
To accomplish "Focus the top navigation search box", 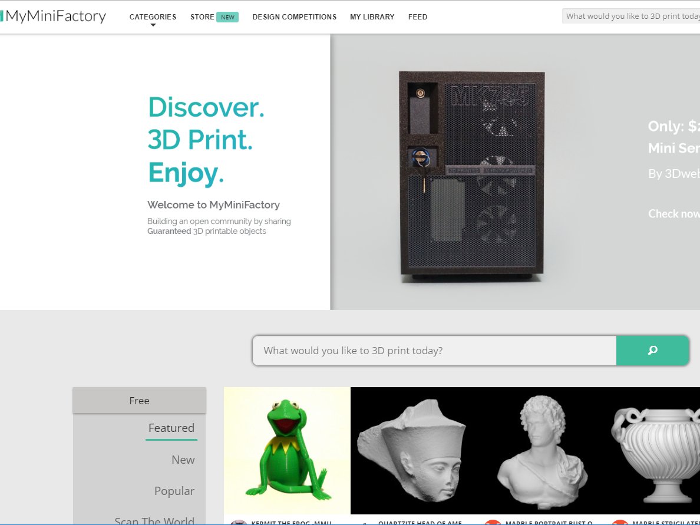I will pyautogui.click(x=631, y=16).
